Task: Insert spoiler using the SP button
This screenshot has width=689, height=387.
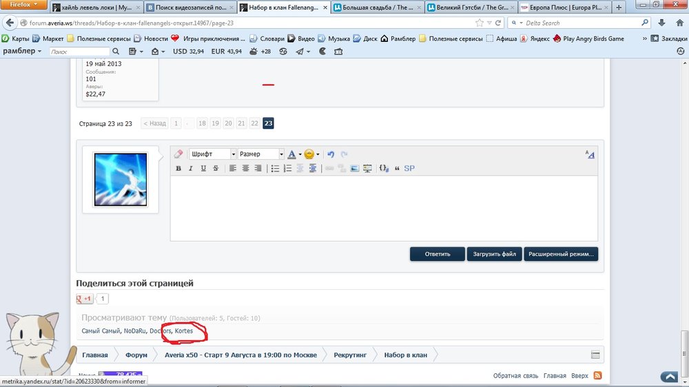Action: pos(409,168)
